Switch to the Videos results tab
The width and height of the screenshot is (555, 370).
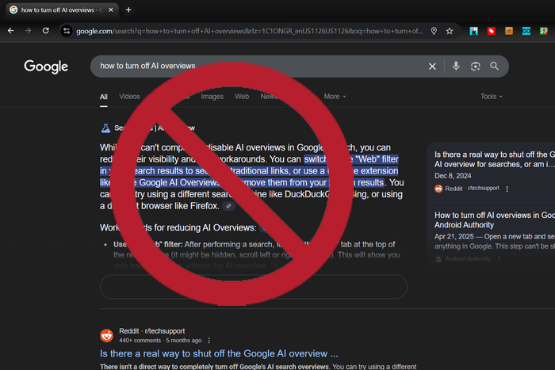click(129, 97)
